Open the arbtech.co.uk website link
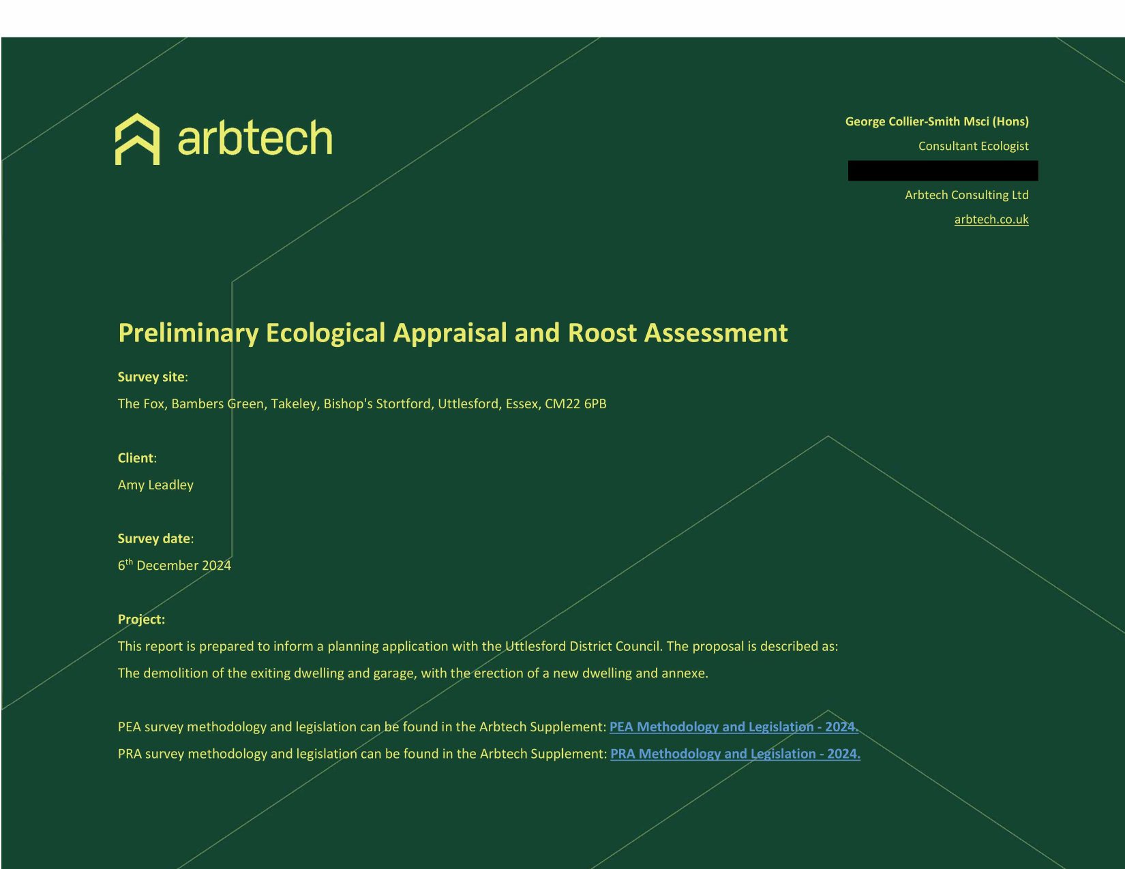 [x=991, y=219]
